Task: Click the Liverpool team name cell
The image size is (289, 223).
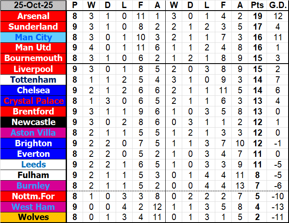Action: tap(33, 69)
